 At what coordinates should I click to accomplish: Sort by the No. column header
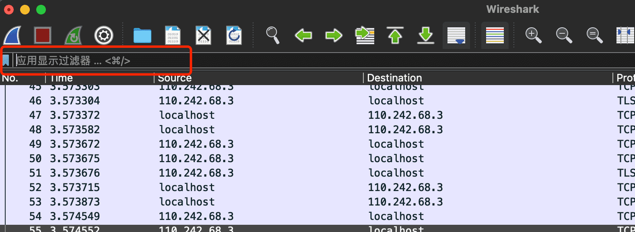coord(23,78)
